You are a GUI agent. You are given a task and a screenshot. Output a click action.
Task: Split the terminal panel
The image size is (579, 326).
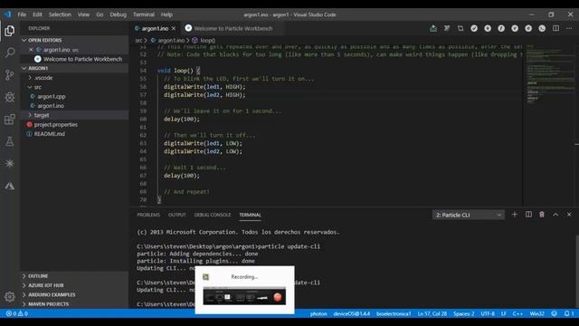(x=528, y=215)
